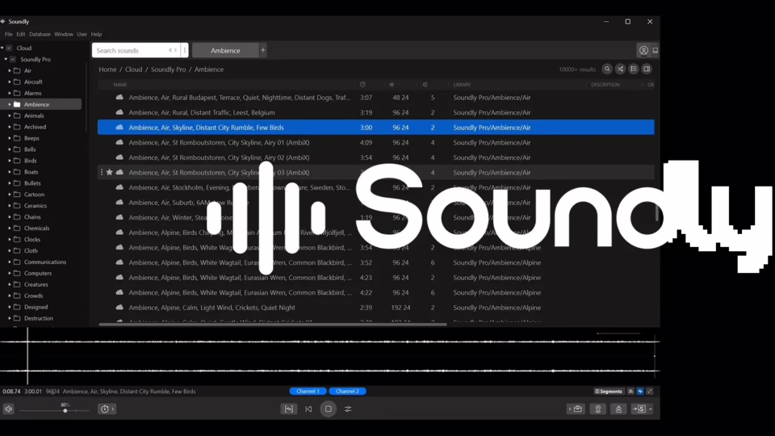Select row Ambience, Air, Rural, Distant Traffic, Leest

pyautogui.click(x=375, y=113)
